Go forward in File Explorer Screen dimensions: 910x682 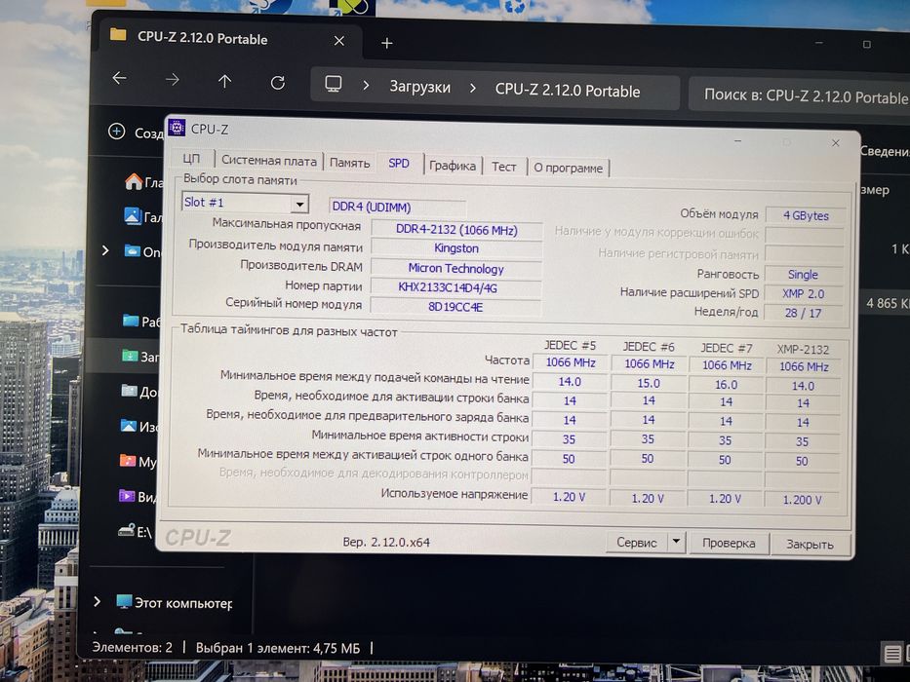[173, 80]
